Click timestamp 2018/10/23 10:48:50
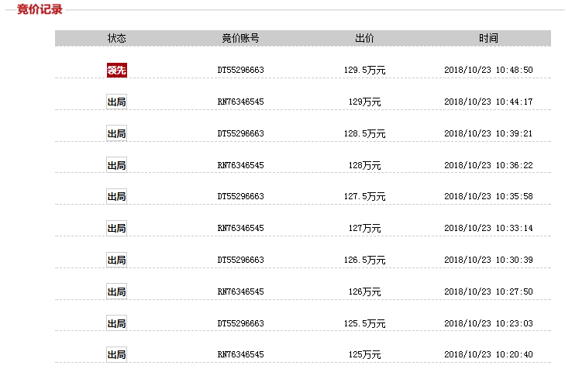Image resolution: width=565 pixels, height=376 pixels. [488, 70]
